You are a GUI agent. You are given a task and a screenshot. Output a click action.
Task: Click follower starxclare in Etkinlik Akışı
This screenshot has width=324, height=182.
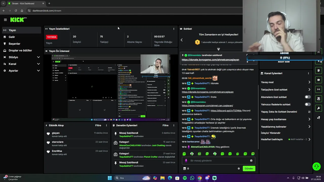[x=58, y=142]
